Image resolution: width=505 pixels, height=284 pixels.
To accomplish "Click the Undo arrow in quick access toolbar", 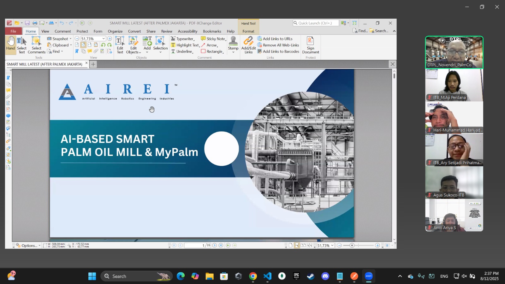I will (62, 23).
